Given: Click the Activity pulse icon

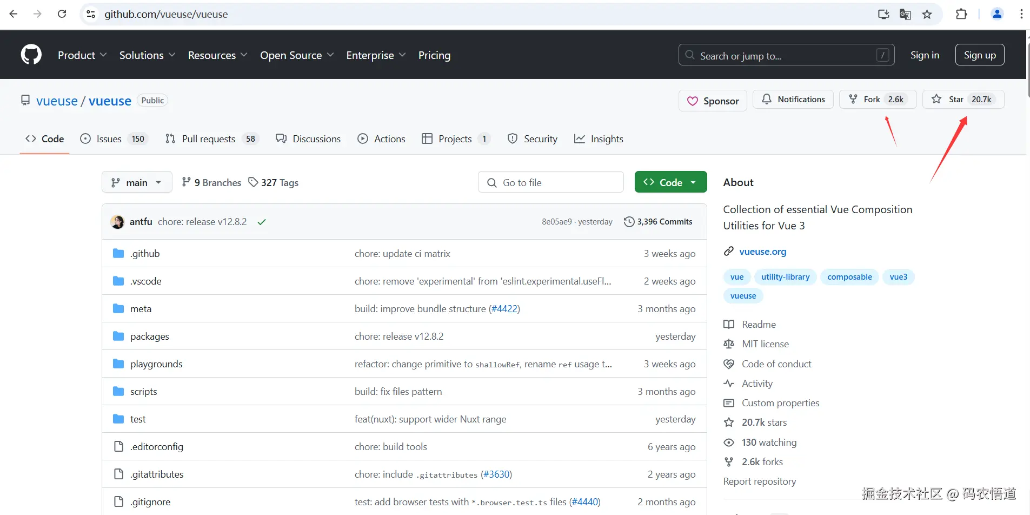Looking at the screenshot, I should click(729, 384).
